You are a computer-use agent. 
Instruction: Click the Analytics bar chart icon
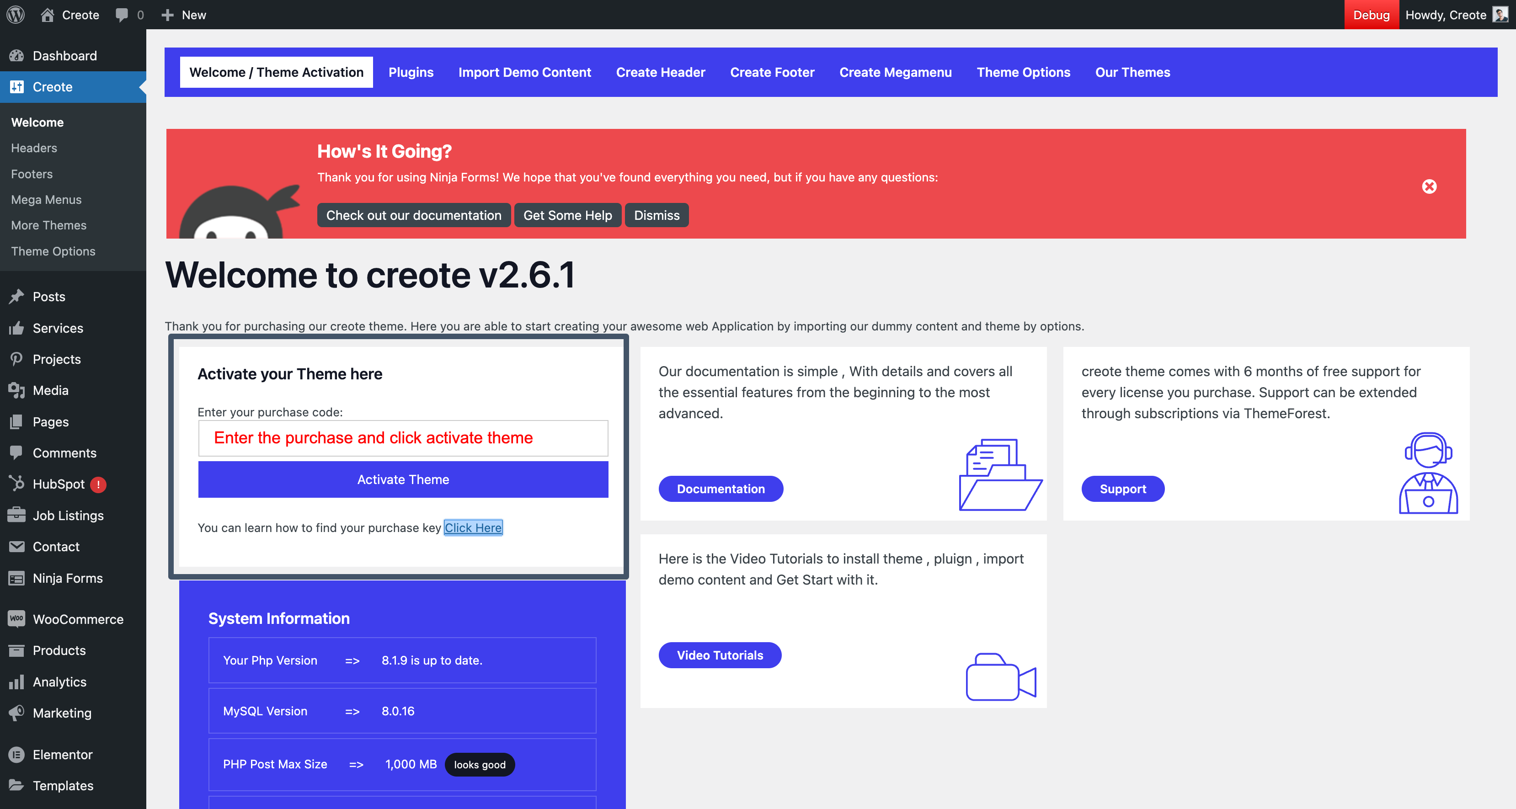pyautogui.click(x=16, y=682)
